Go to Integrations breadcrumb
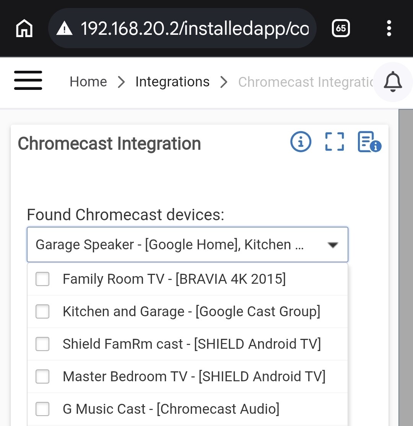Viewport: 413px width, 426px height. coord(172,82)
